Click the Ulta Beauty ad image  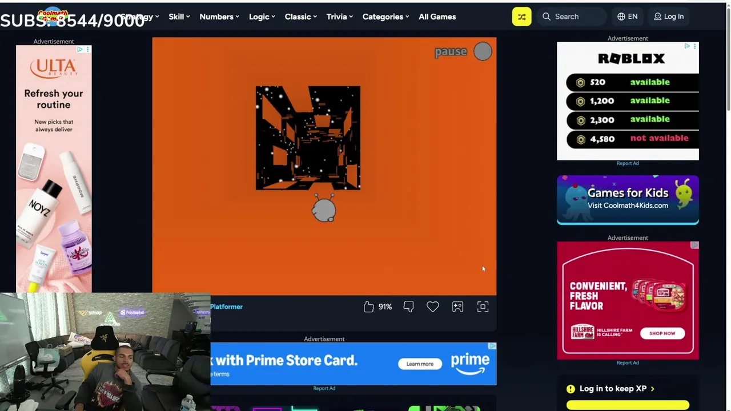(x=54, y=169)
